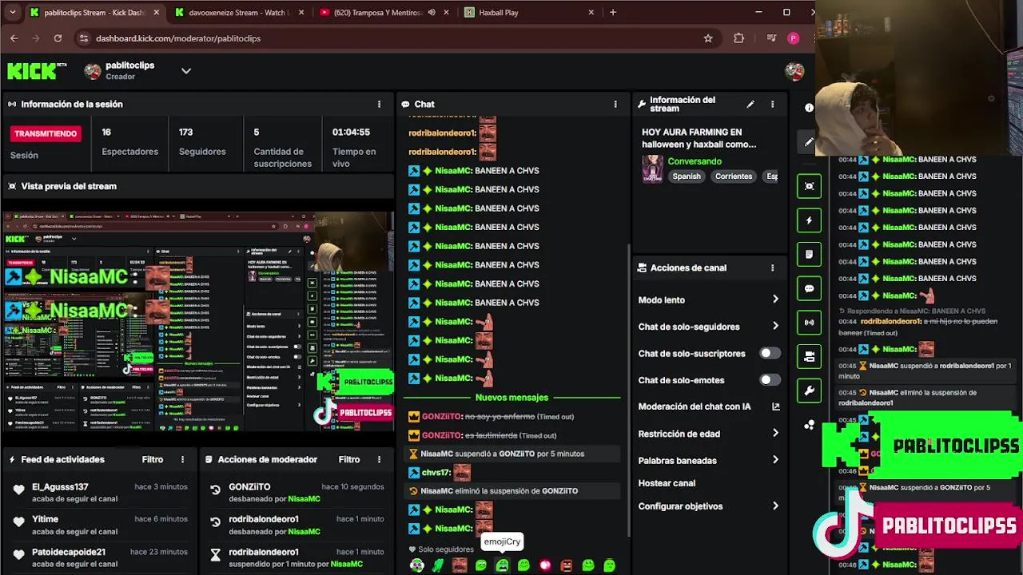Click El_Aguuss137 in activity feed
The width and height of the screenshot is (1023, 575).
pyautogui.click(x=60, y=487)
